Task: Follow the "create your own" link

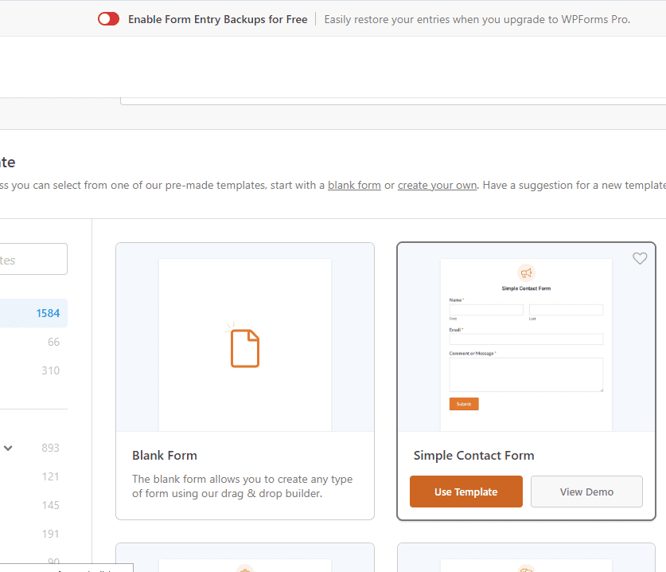Action: (x=437, y=185)
